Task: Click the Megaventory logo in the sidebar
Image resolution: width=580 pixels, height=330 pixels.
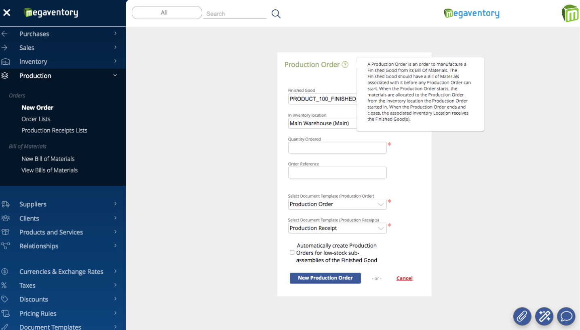Action: click(x=51, y=13)
